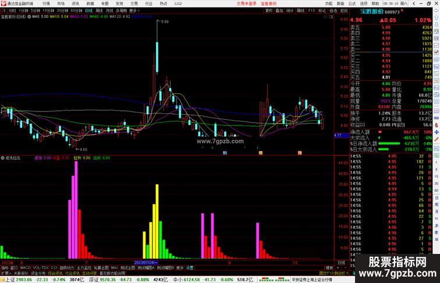Select the 周线 weekly period
The image size is (440, 283).
(x=99, y=10)
